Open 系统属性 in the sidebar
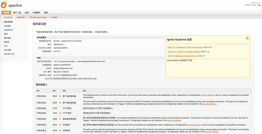 point(7,26)
